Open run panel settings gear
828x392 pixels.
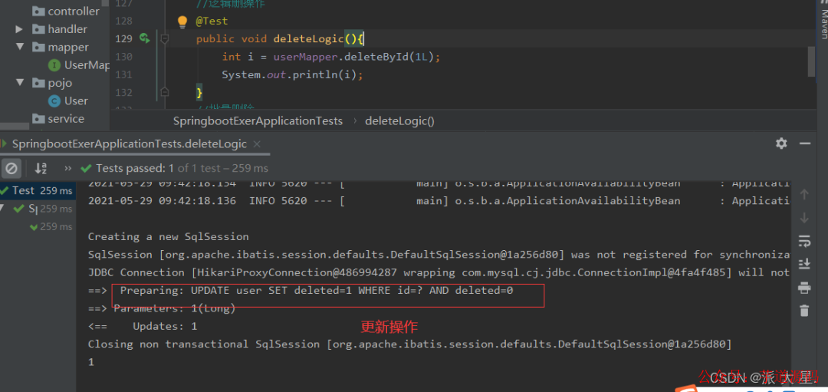(781, 143)
